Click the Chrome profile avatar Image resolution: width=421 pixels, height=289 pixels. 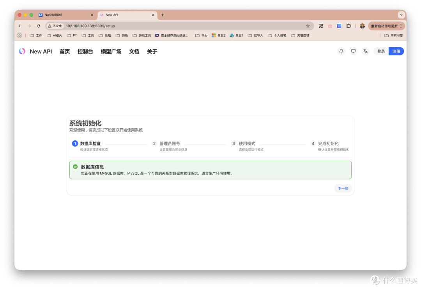[362, 26]
